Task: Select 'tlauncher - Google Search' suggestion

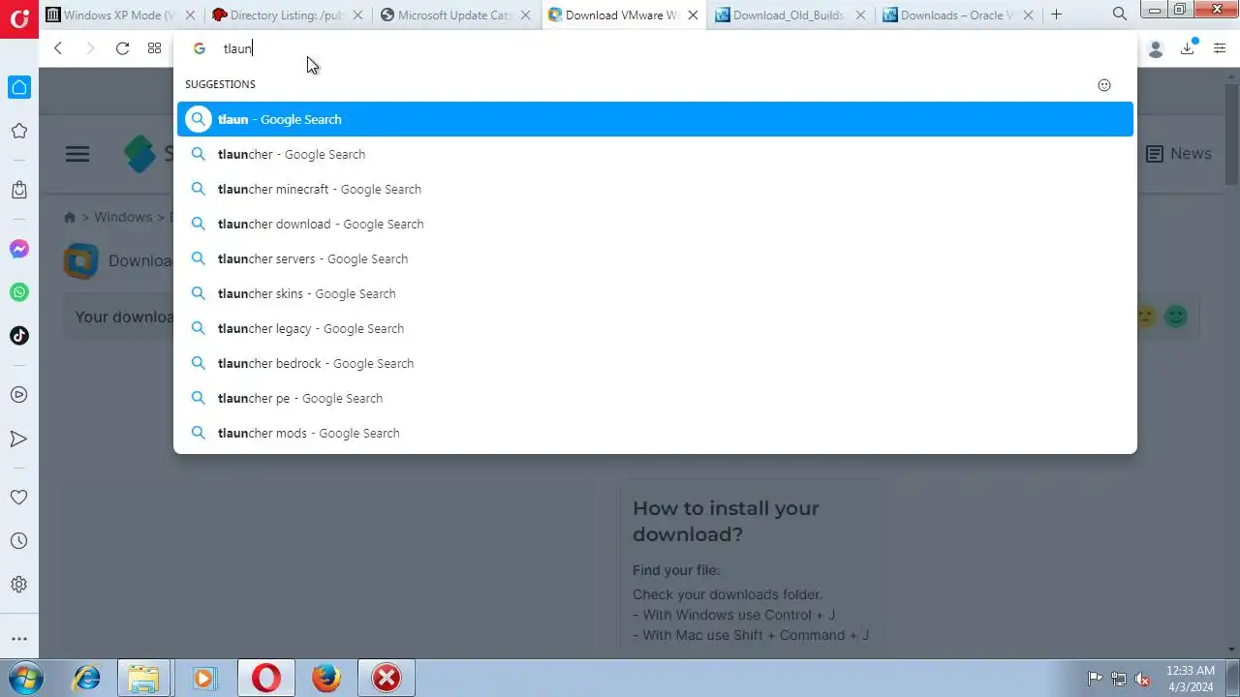Action: pyautogui.click(x=655, y=154)
